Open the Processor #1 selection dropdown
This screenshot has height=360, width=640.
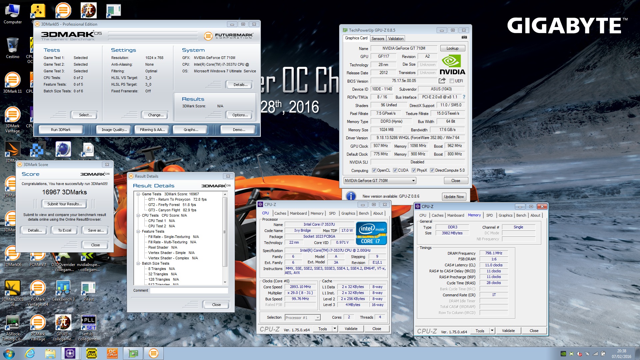tap(303, 318)
